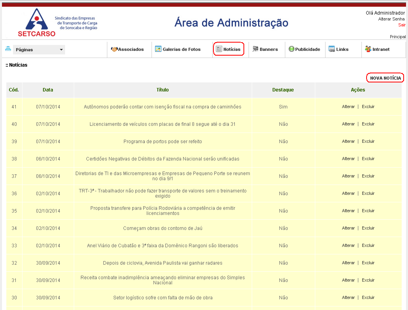Click Excluir for news 33

tap(368, 245)
